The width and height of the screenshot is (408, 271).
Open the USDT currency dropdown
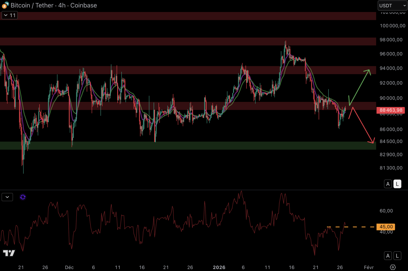392,6
